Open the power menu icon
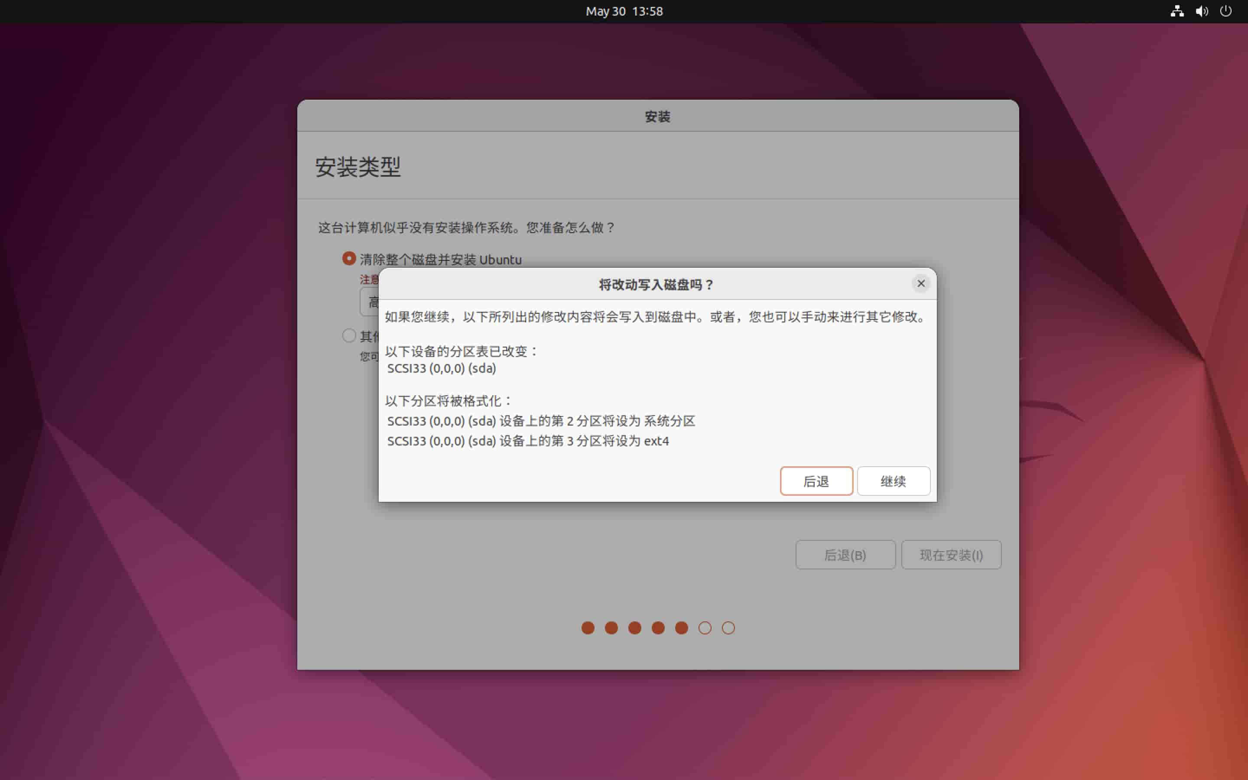Screen dimensions: 1248x780 tap(1226, 11)
